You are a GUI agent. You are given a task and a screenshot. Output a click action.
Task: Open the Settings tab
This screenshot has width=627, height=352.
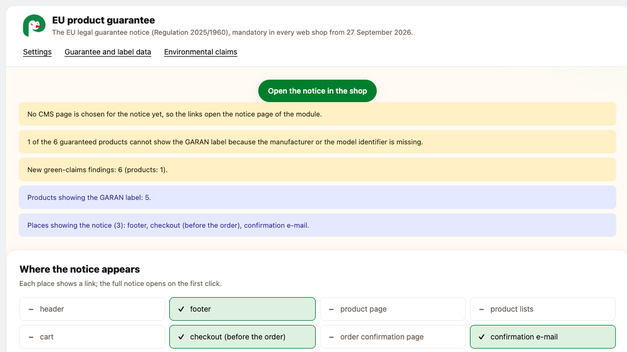point(37,52)
